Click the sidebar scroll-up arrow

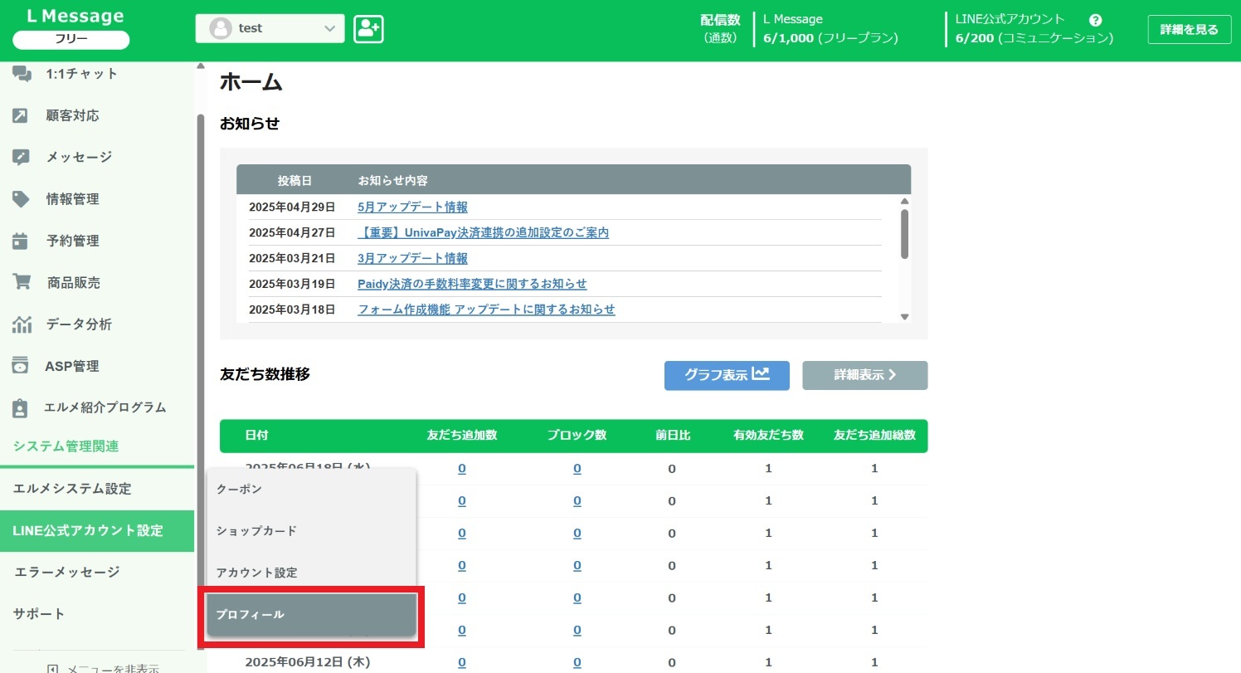tap(200, 66)
